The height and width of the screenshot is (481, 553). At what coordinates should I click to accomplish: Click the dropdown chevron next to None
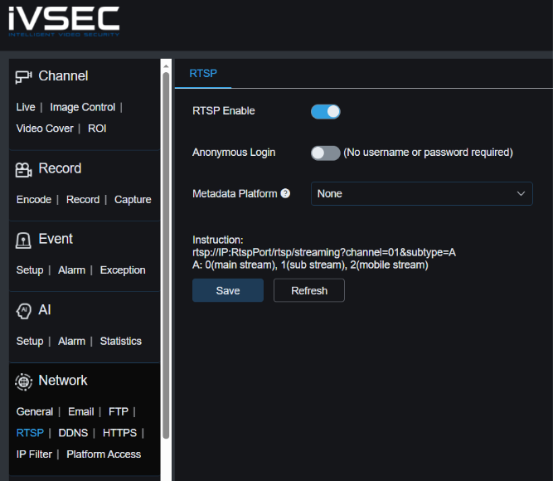(x=521, y=194)
